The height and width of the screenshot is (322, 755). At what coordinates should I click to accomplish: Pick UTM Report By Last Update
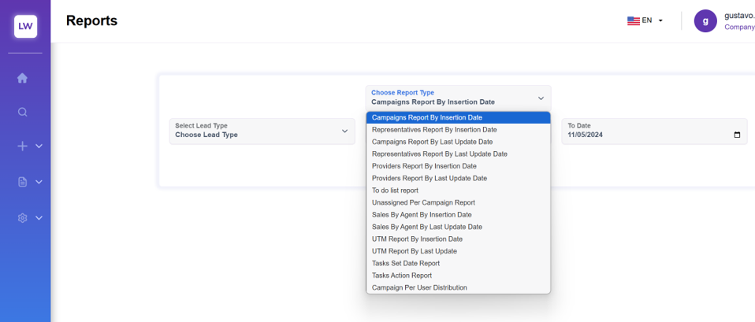[x=414, y=251]
